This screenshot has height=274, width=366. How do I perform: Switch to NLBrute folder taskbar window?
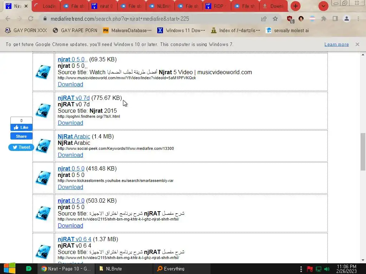124,269
